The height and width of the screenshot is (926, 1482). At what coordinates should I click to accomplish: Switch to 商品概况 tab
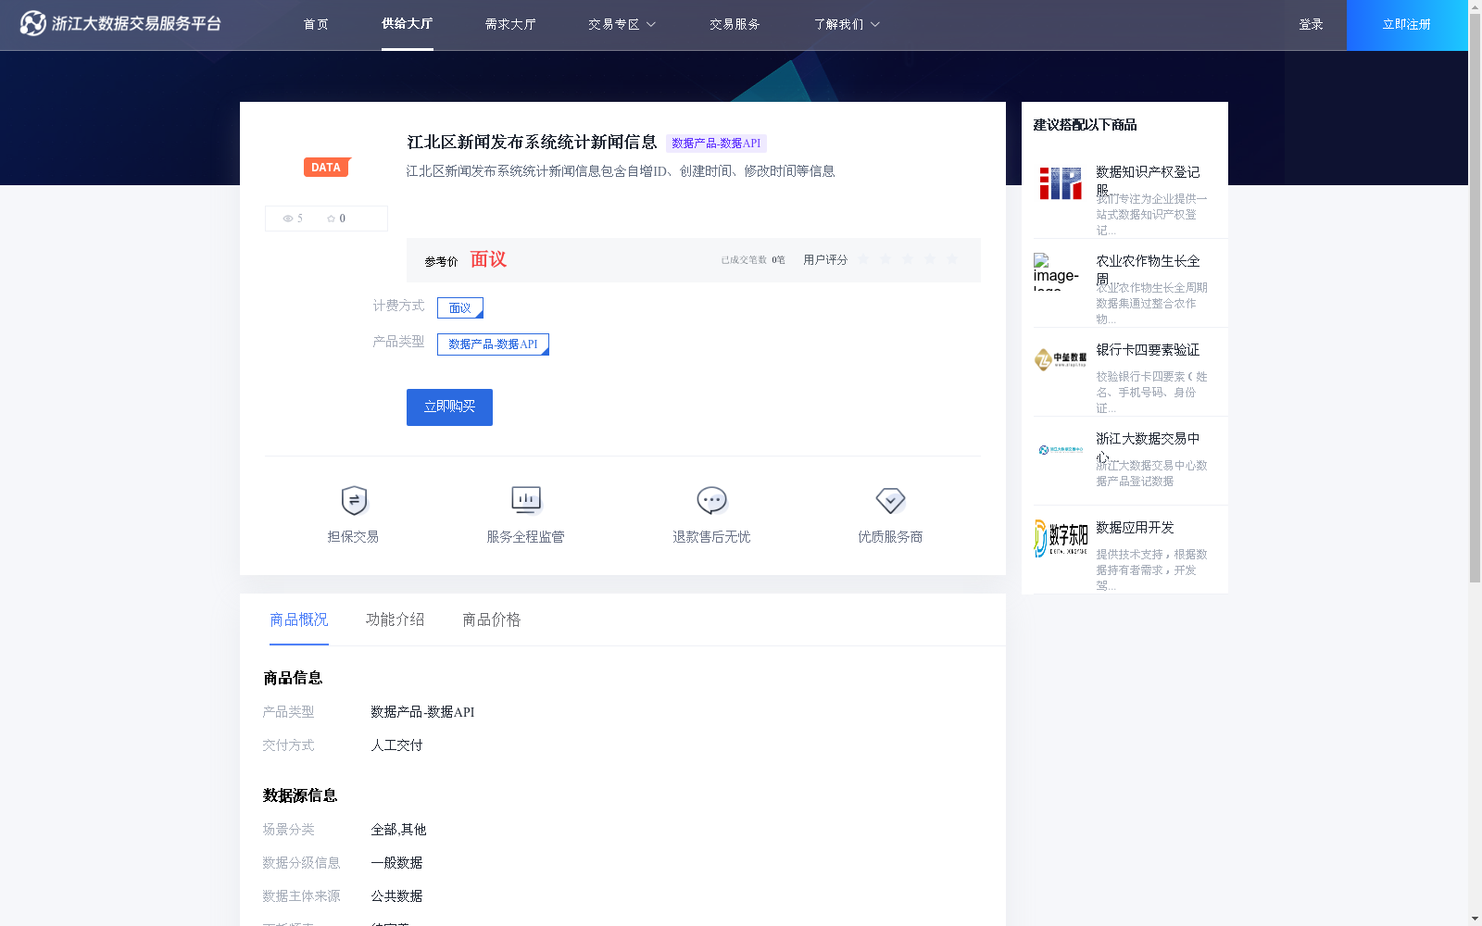pos(299,619)
